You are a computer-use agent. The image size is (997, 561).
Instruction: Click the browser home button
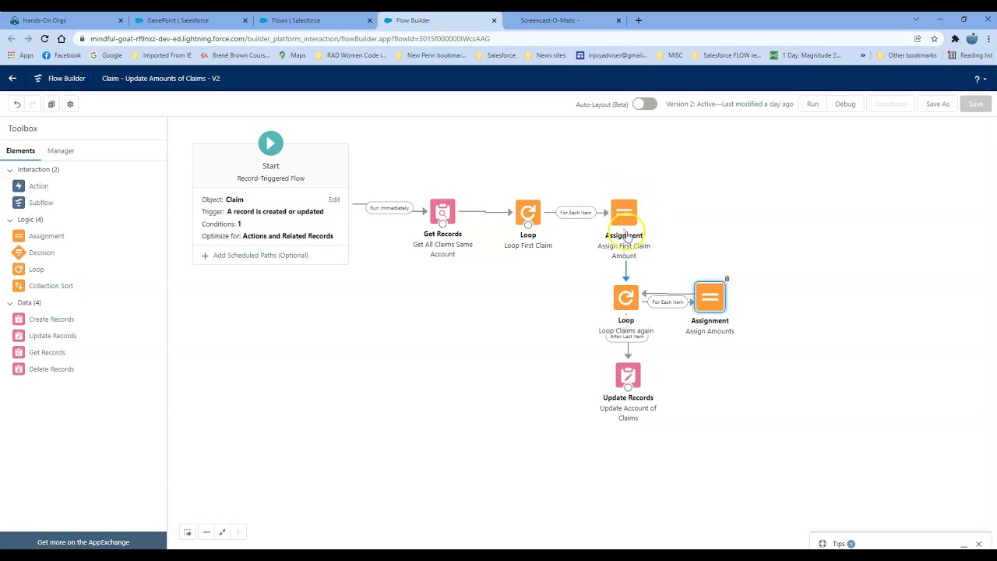pos(61,38)
